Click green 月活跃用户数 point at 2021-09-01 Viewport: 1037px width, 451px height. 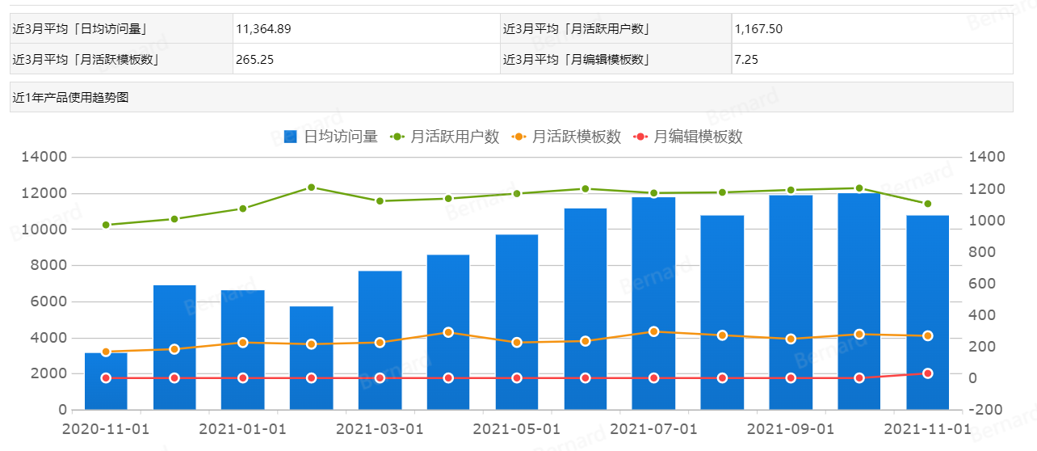coord(791,190)
